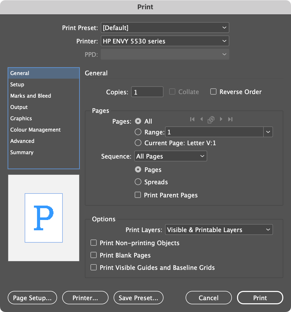
Task: Open the Sequence dropdown
Action: pos(170,156)
